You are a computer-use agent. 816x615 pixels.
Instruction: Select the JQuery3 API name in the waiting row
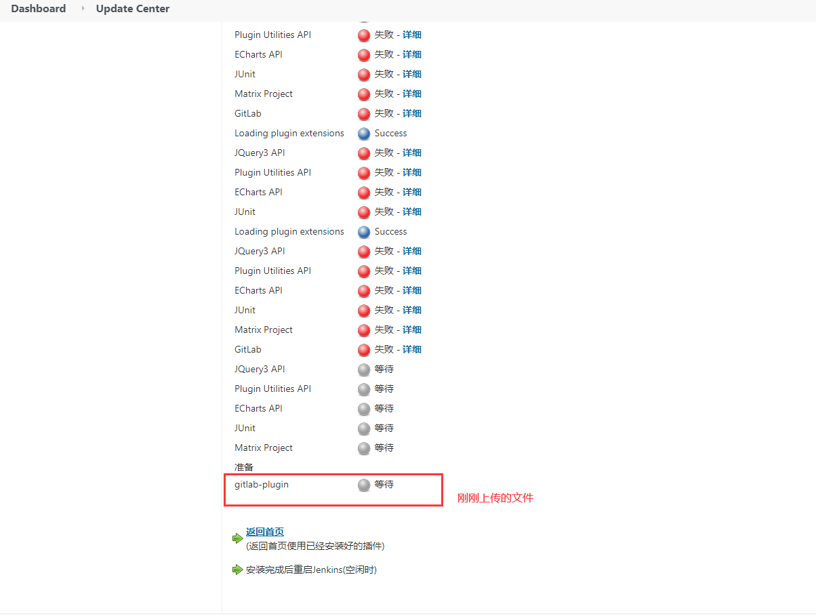(260, 369)
